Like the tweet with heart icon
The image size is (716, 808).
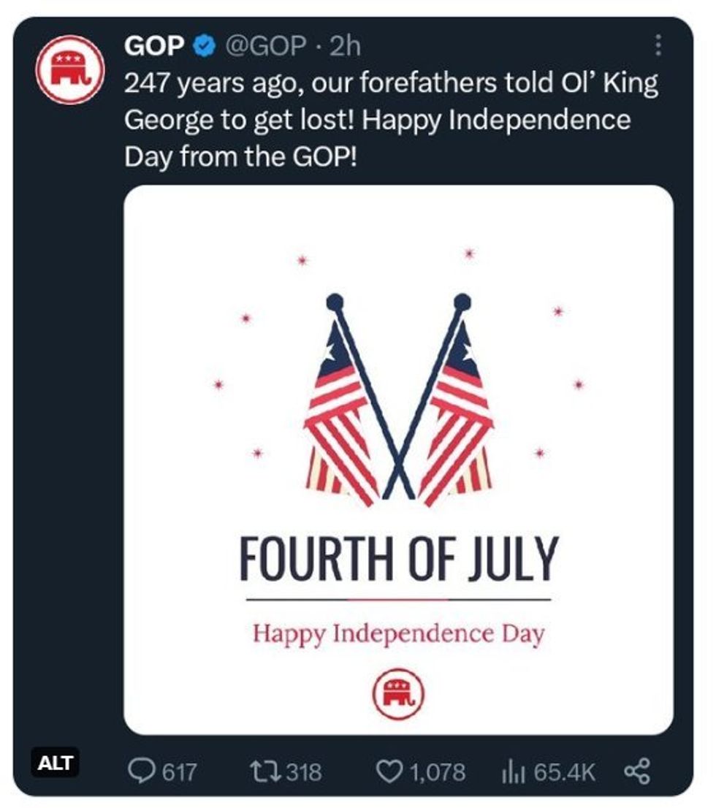389,772
